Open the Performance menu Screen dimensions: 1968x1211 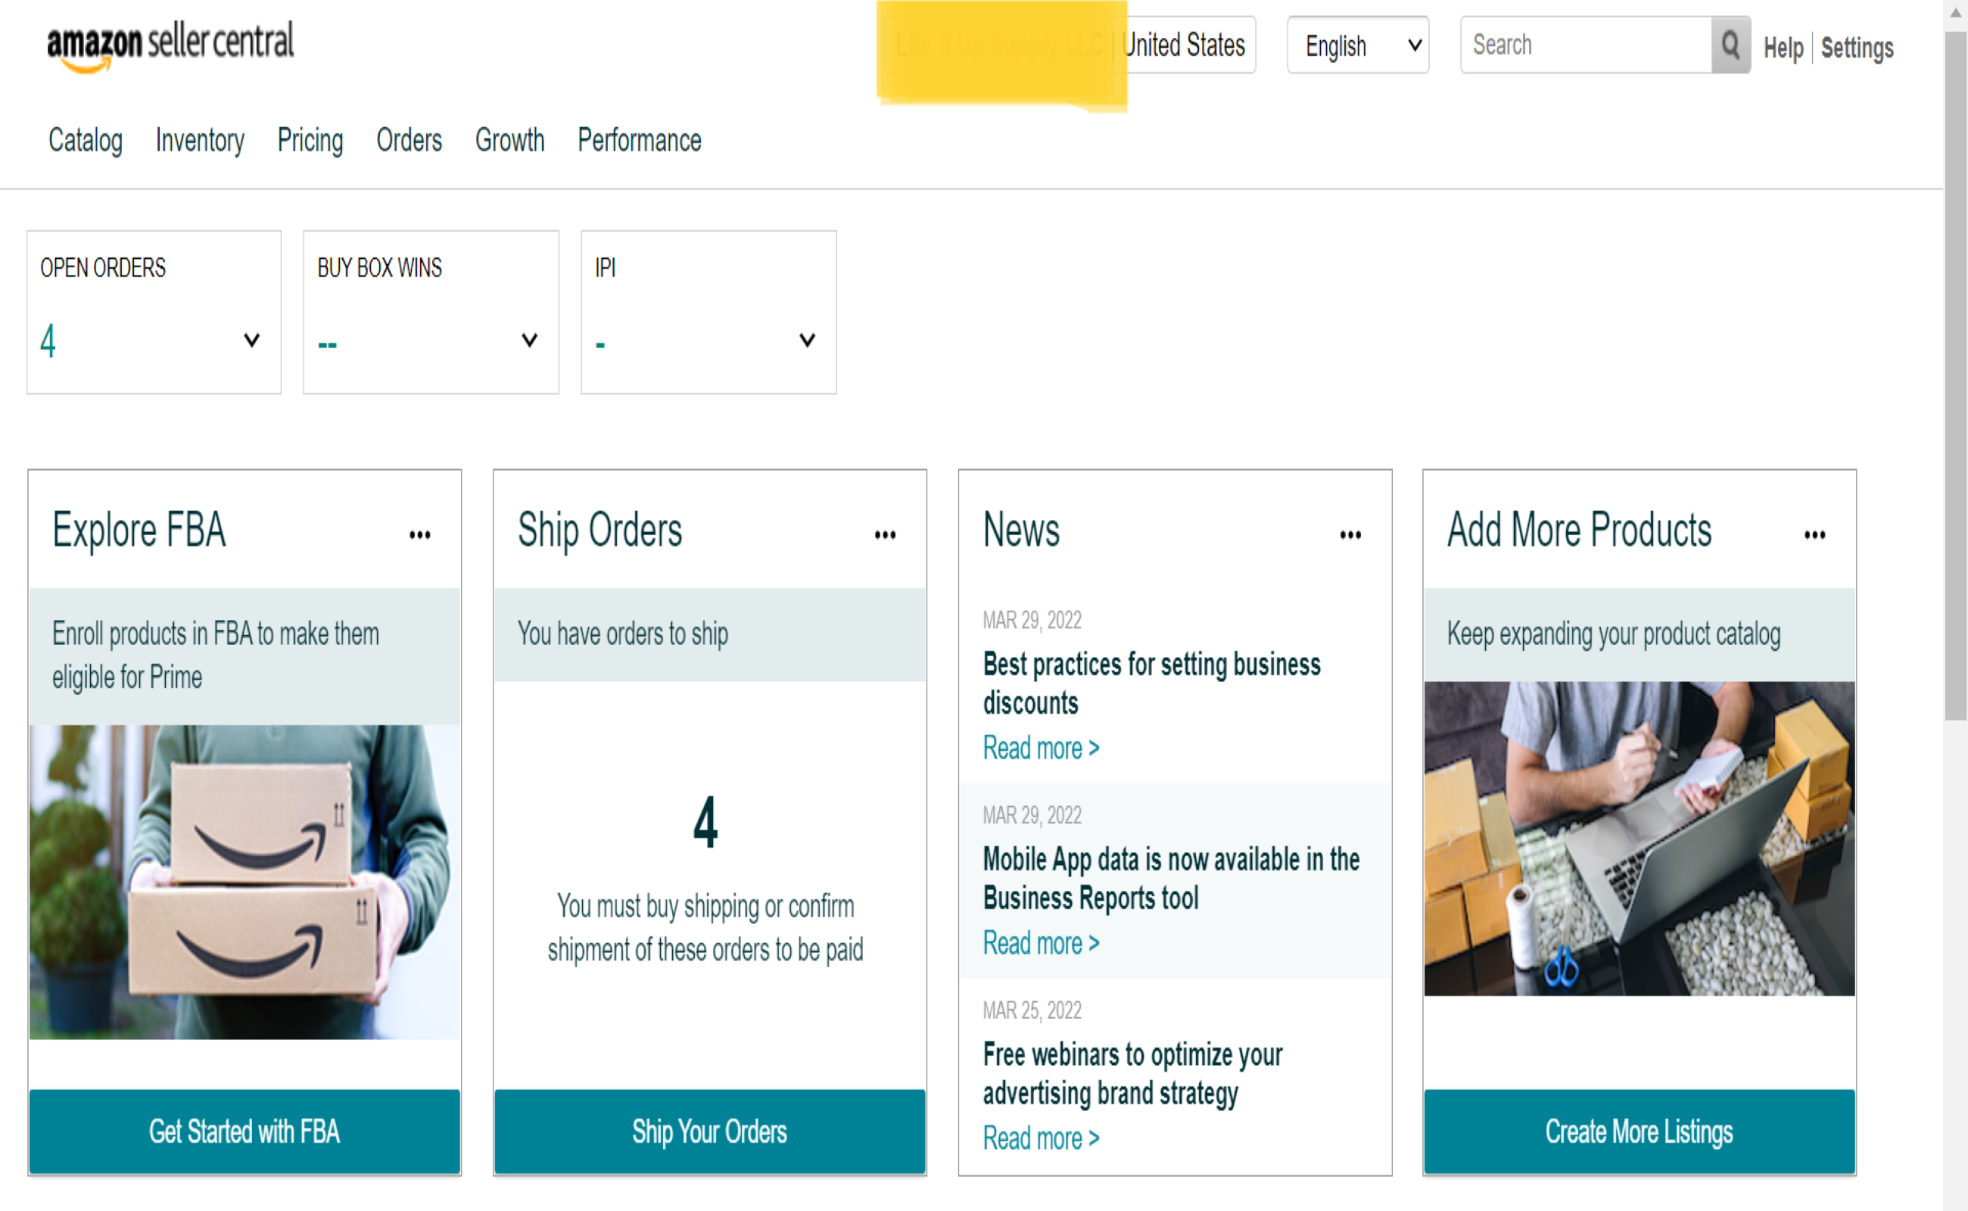[638, 141]
